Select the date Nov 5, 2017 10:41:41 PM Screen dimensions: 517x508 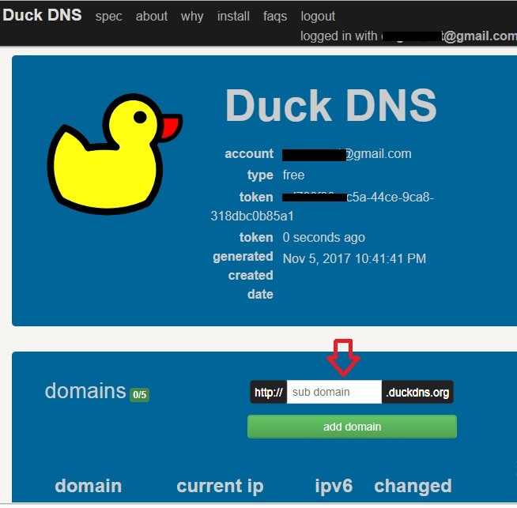click(354, 258)
